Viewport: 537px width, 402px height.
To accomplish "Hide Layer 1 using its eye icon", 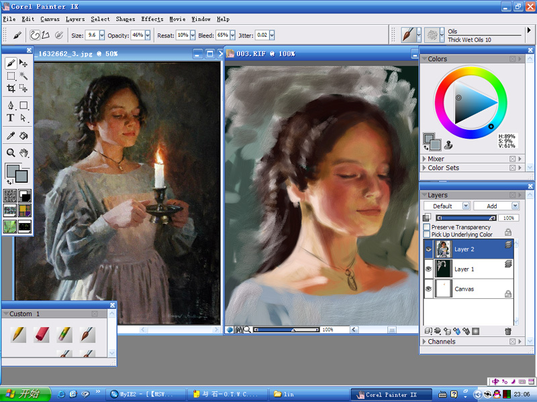I will [x=428, y=269].
